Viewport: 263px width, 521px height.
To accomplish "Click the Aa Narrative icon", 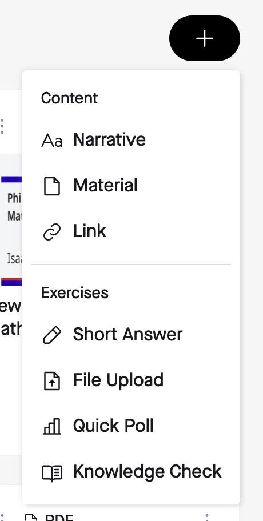I will coord(52,140).
